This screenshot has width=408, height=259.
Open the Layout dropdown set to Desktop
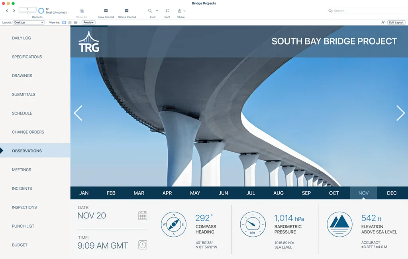(x=29, y=23)
